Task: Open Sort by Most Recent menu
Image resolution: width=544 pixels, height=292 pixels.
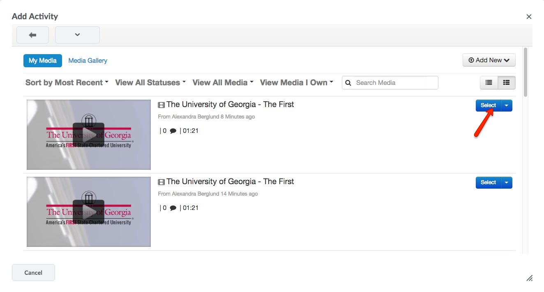Action: point(67,82)
